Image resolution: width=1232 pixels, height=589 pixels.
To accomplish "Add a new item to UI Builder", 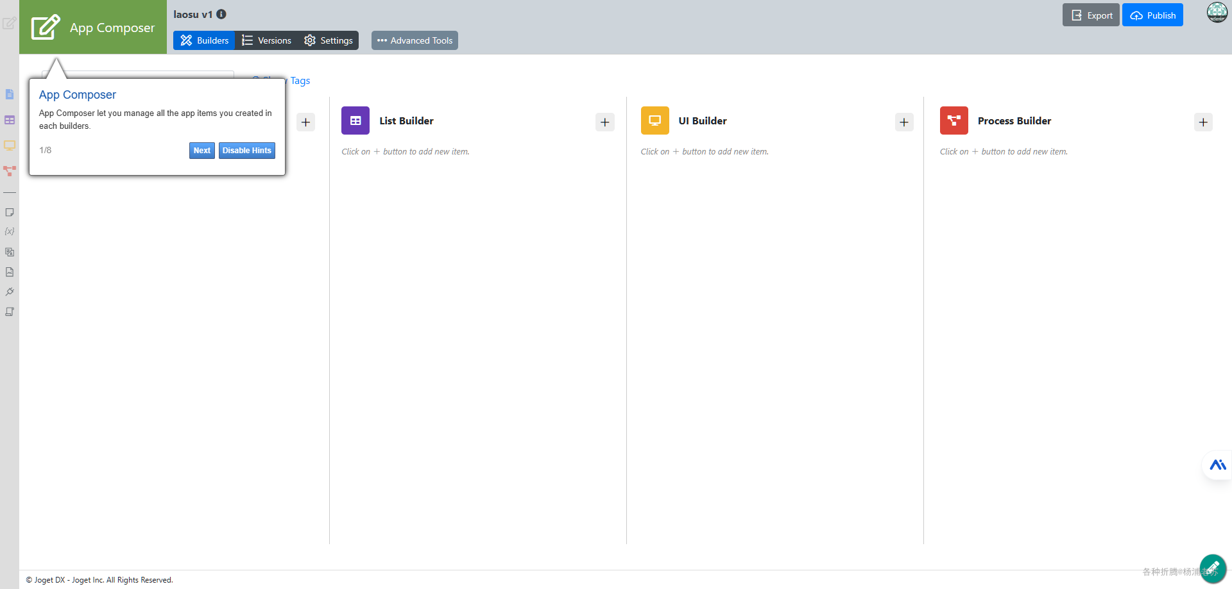I will (x=904, y=122).
